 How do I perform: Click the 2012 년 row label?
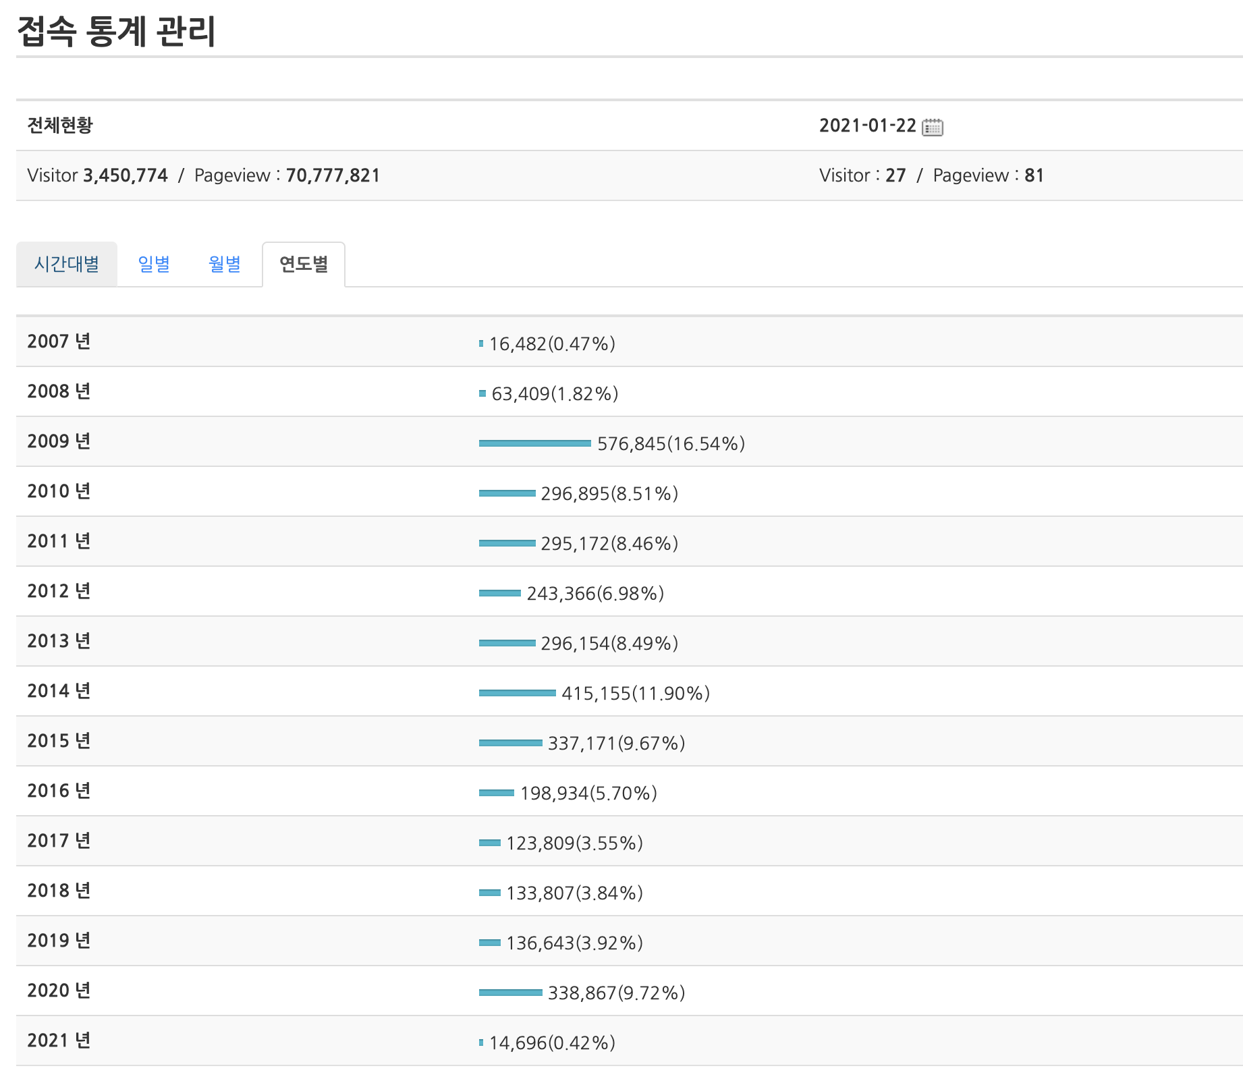click(x=59, y=591)
